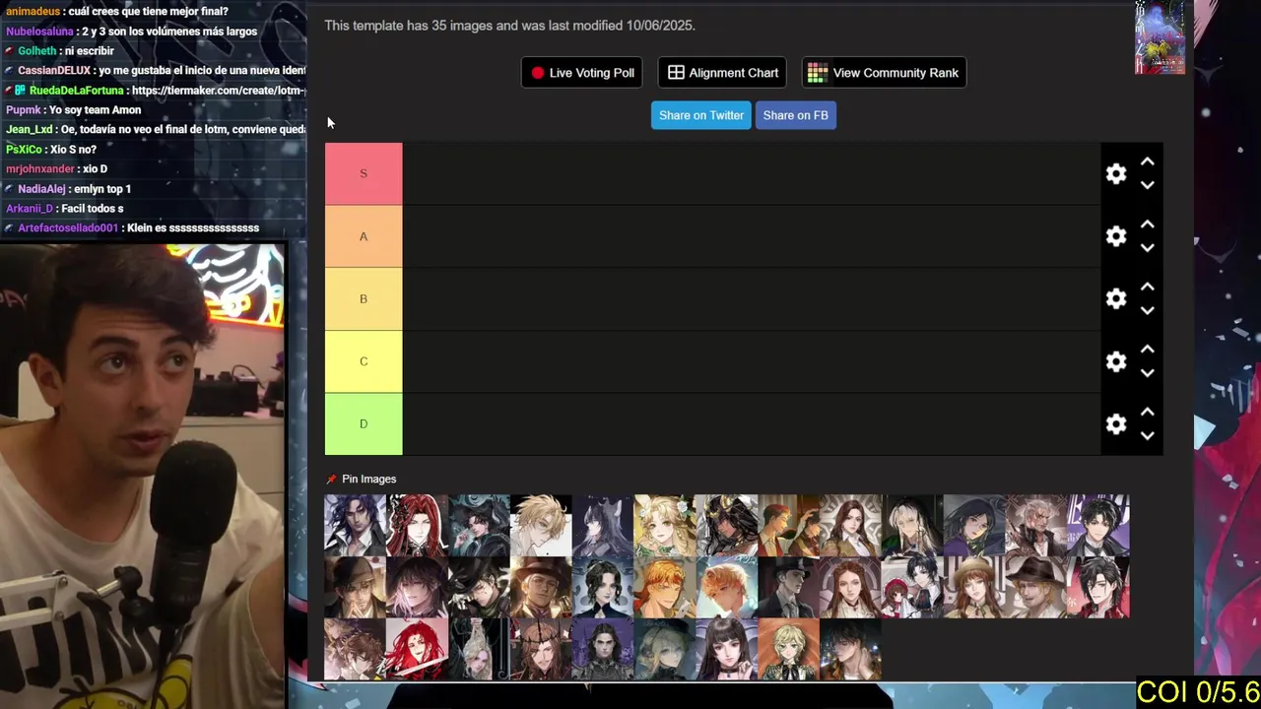Move the C tier row down

click(x=1147, y=373)
